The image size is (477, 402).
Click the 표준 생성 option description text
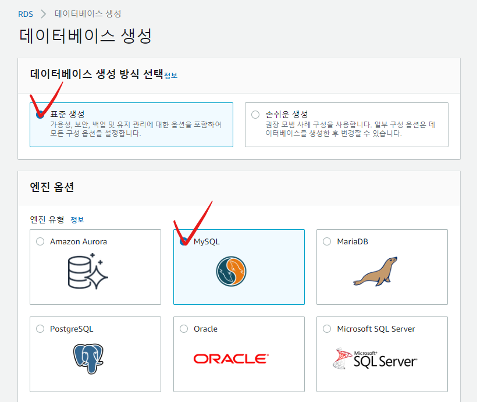point(136,129)
